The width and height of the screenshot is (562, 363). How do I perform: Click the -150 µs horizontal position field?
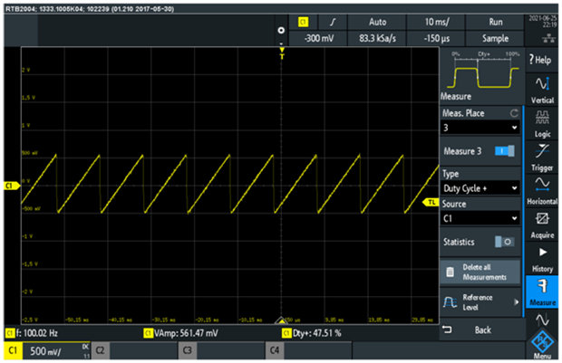coord(436,38)
